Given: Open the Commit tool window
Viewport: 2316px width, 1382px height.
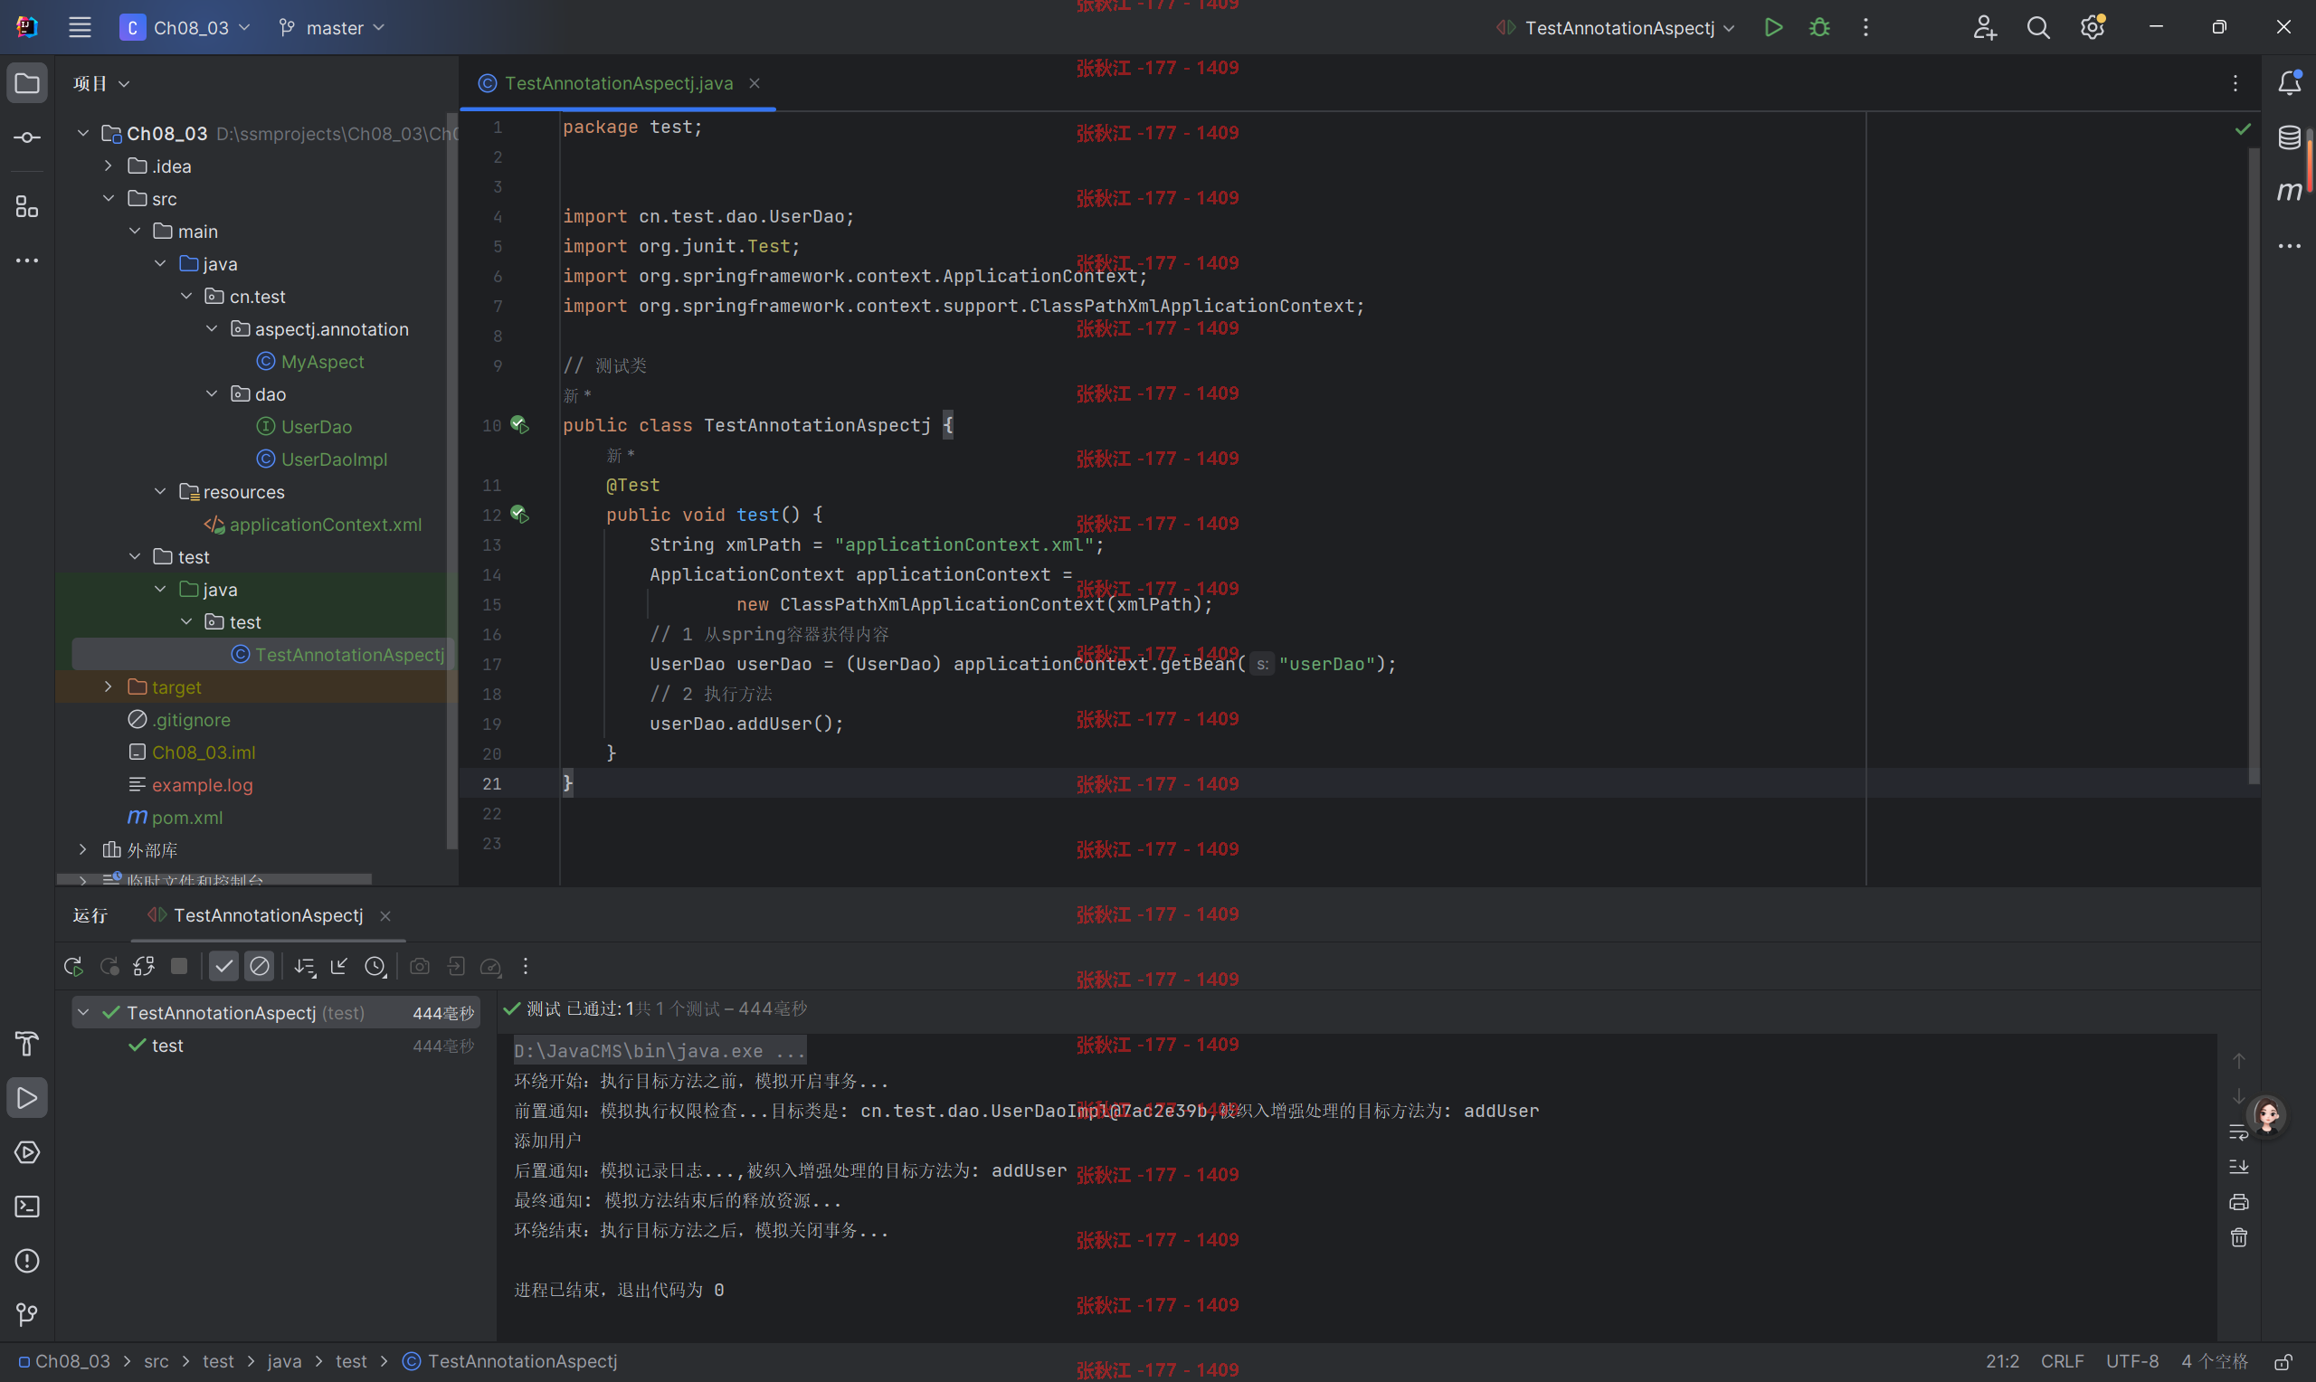Looking at the screenshot, I should click(27, 137).
